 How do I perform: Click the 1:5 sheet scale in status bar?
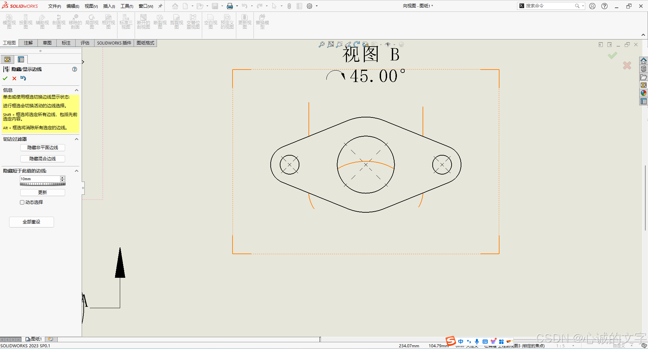coord(561,346)
